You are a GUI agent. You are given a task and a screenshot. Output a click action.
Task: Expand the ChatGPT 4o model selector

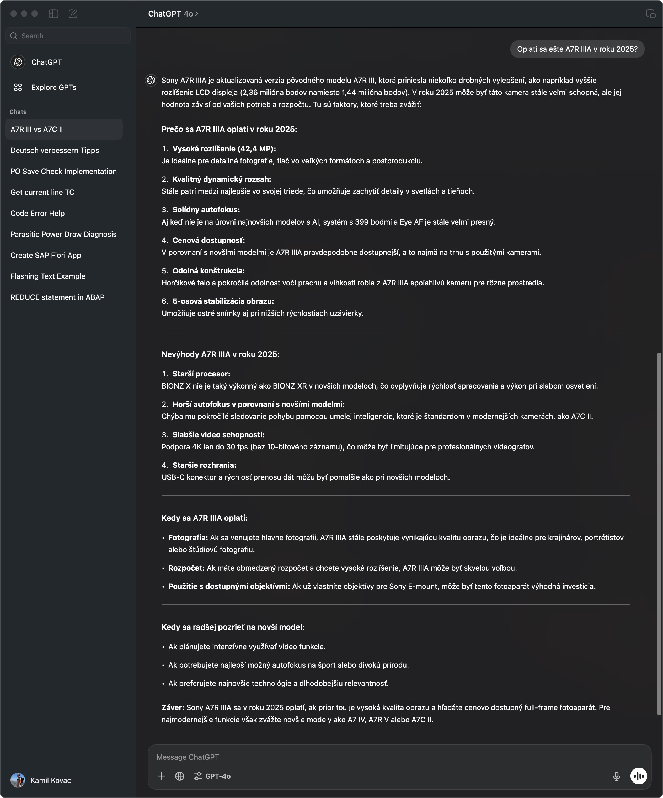coord(173,14)
